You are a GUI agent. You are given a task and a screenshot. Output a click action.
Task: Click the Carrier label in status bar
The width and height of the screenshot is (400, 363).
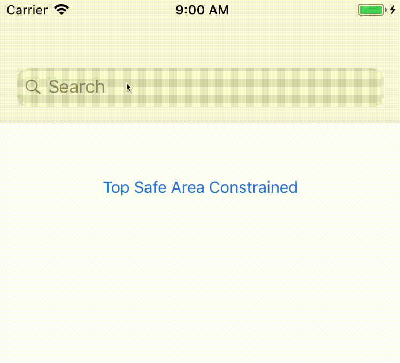[27, 10]
